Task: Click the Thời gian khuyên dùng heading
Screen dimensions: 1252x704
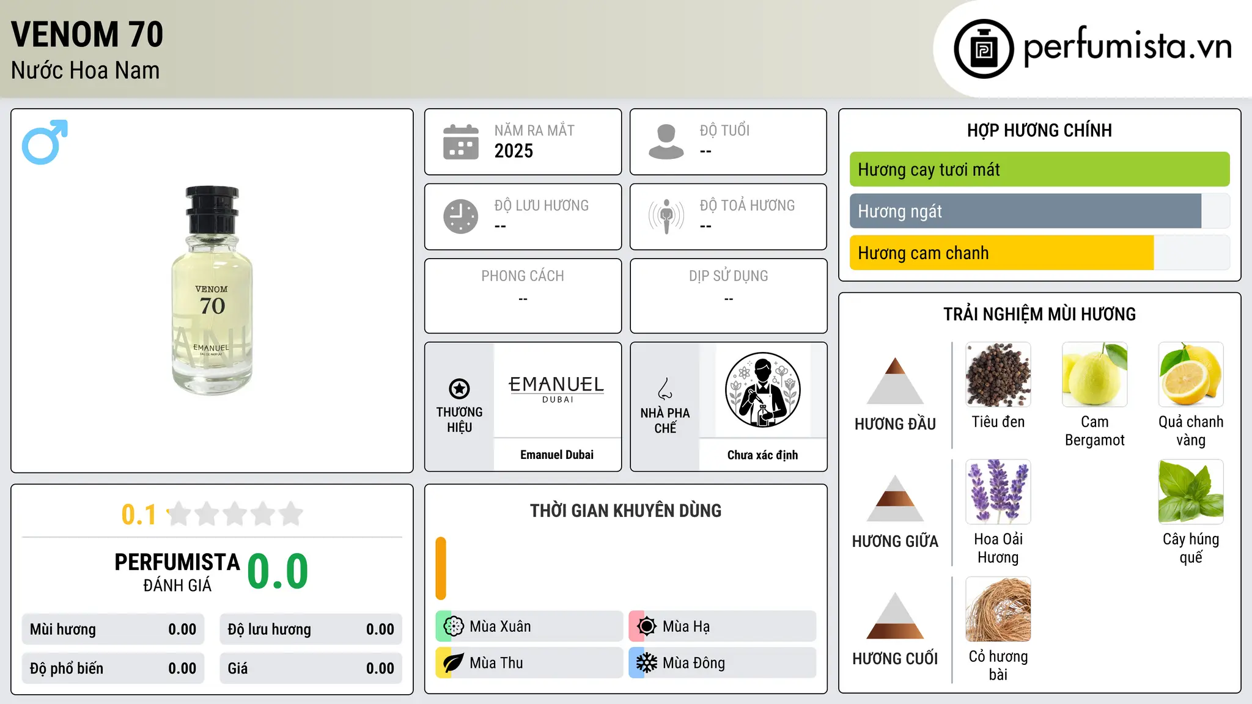Action: tap(626, 511)
